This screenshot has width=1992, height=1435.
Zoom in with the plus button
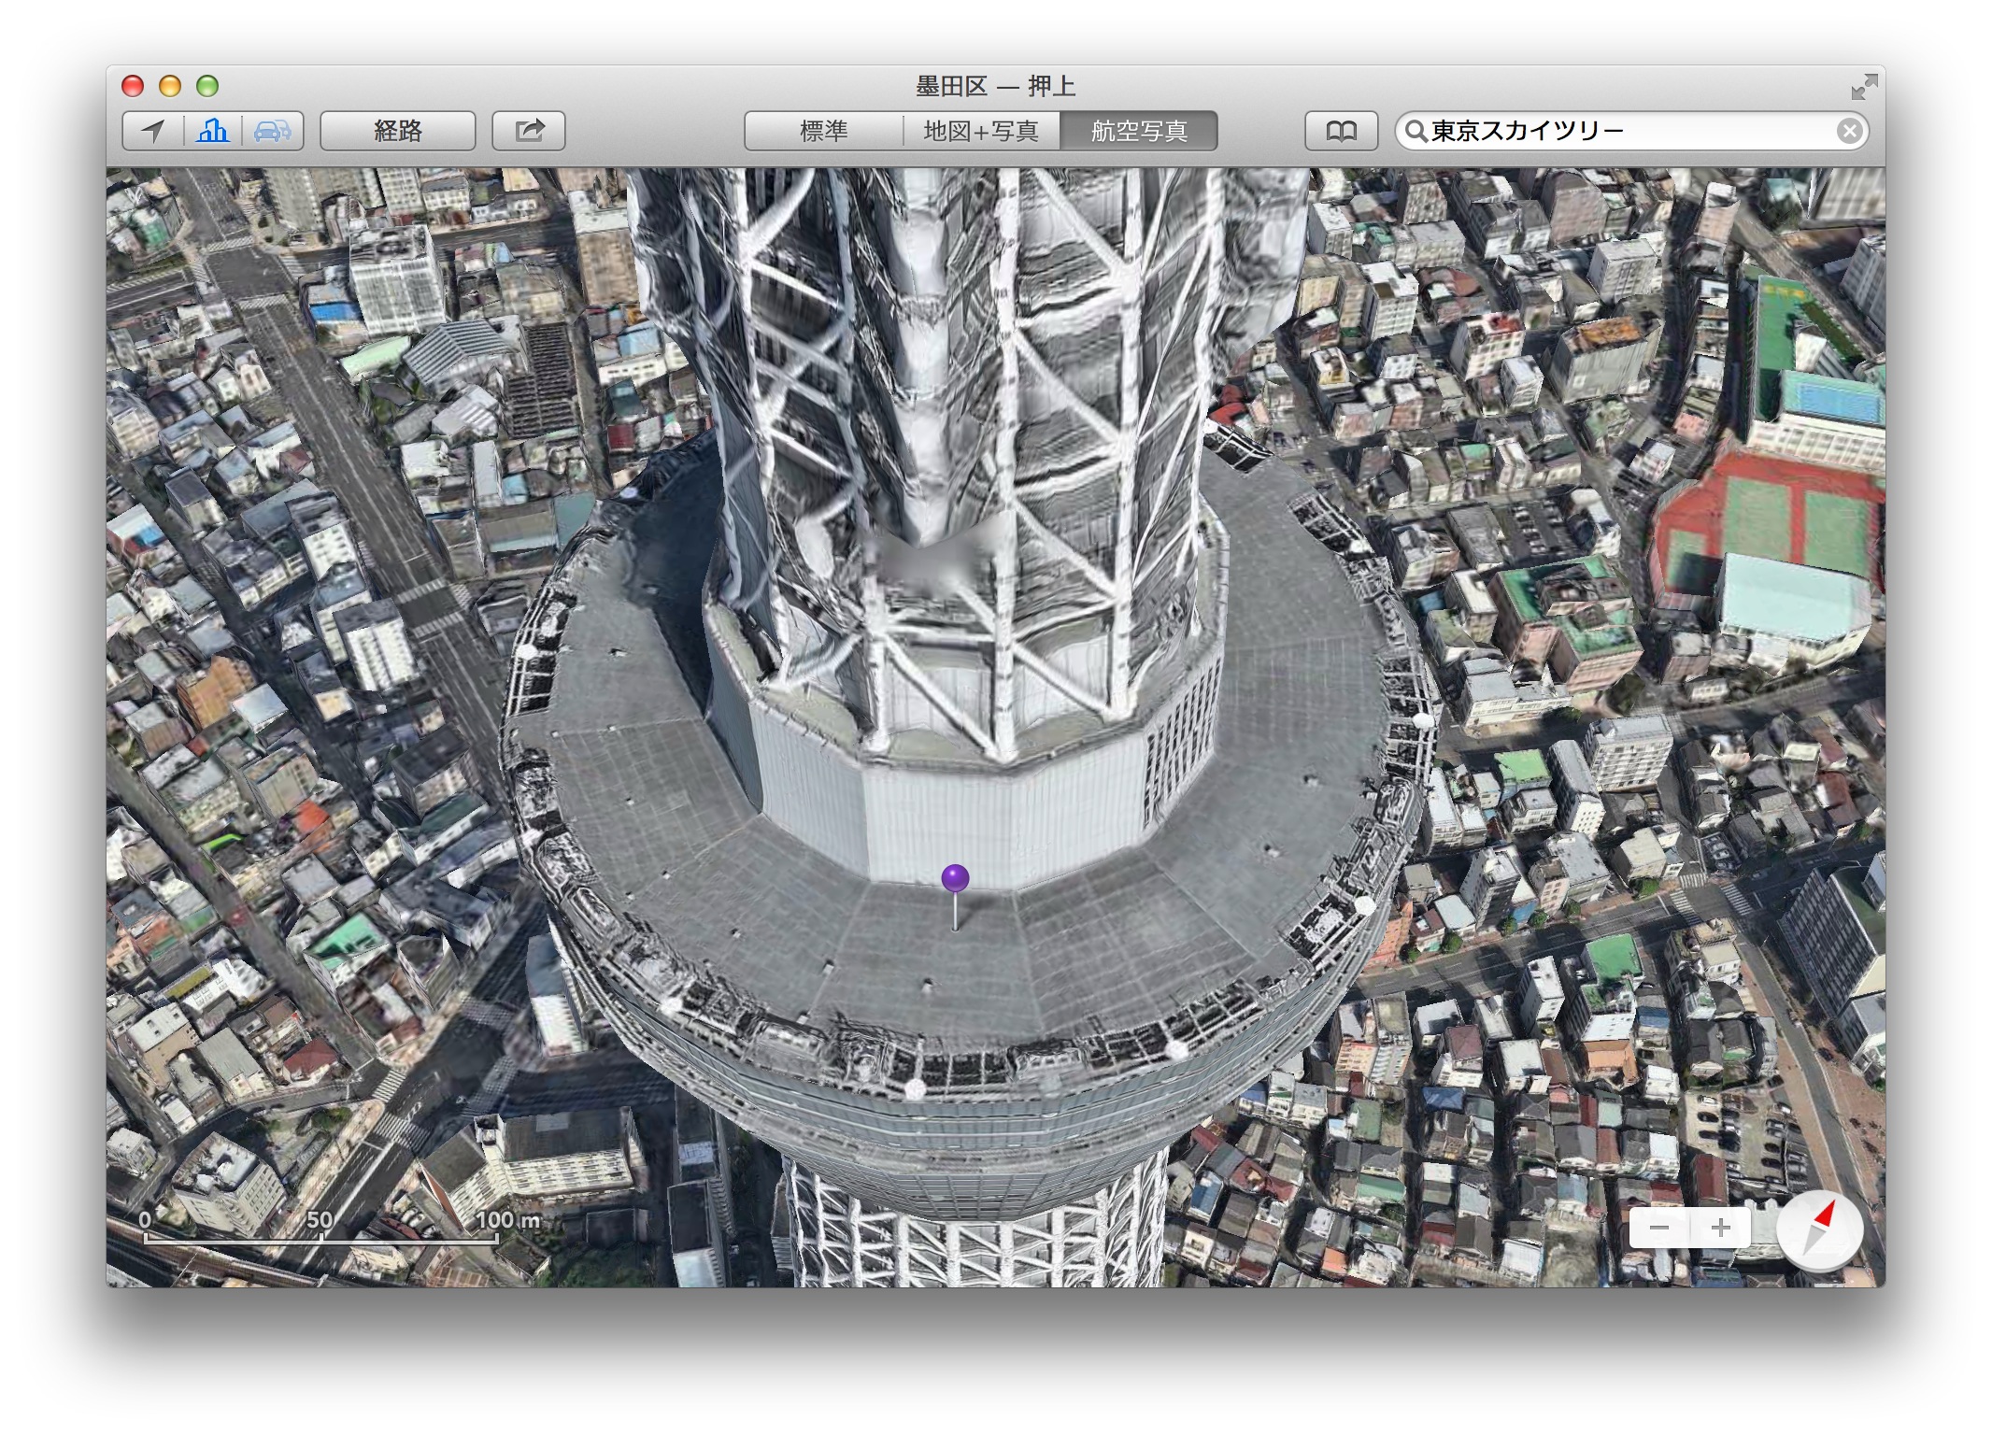[1720, 1228]
